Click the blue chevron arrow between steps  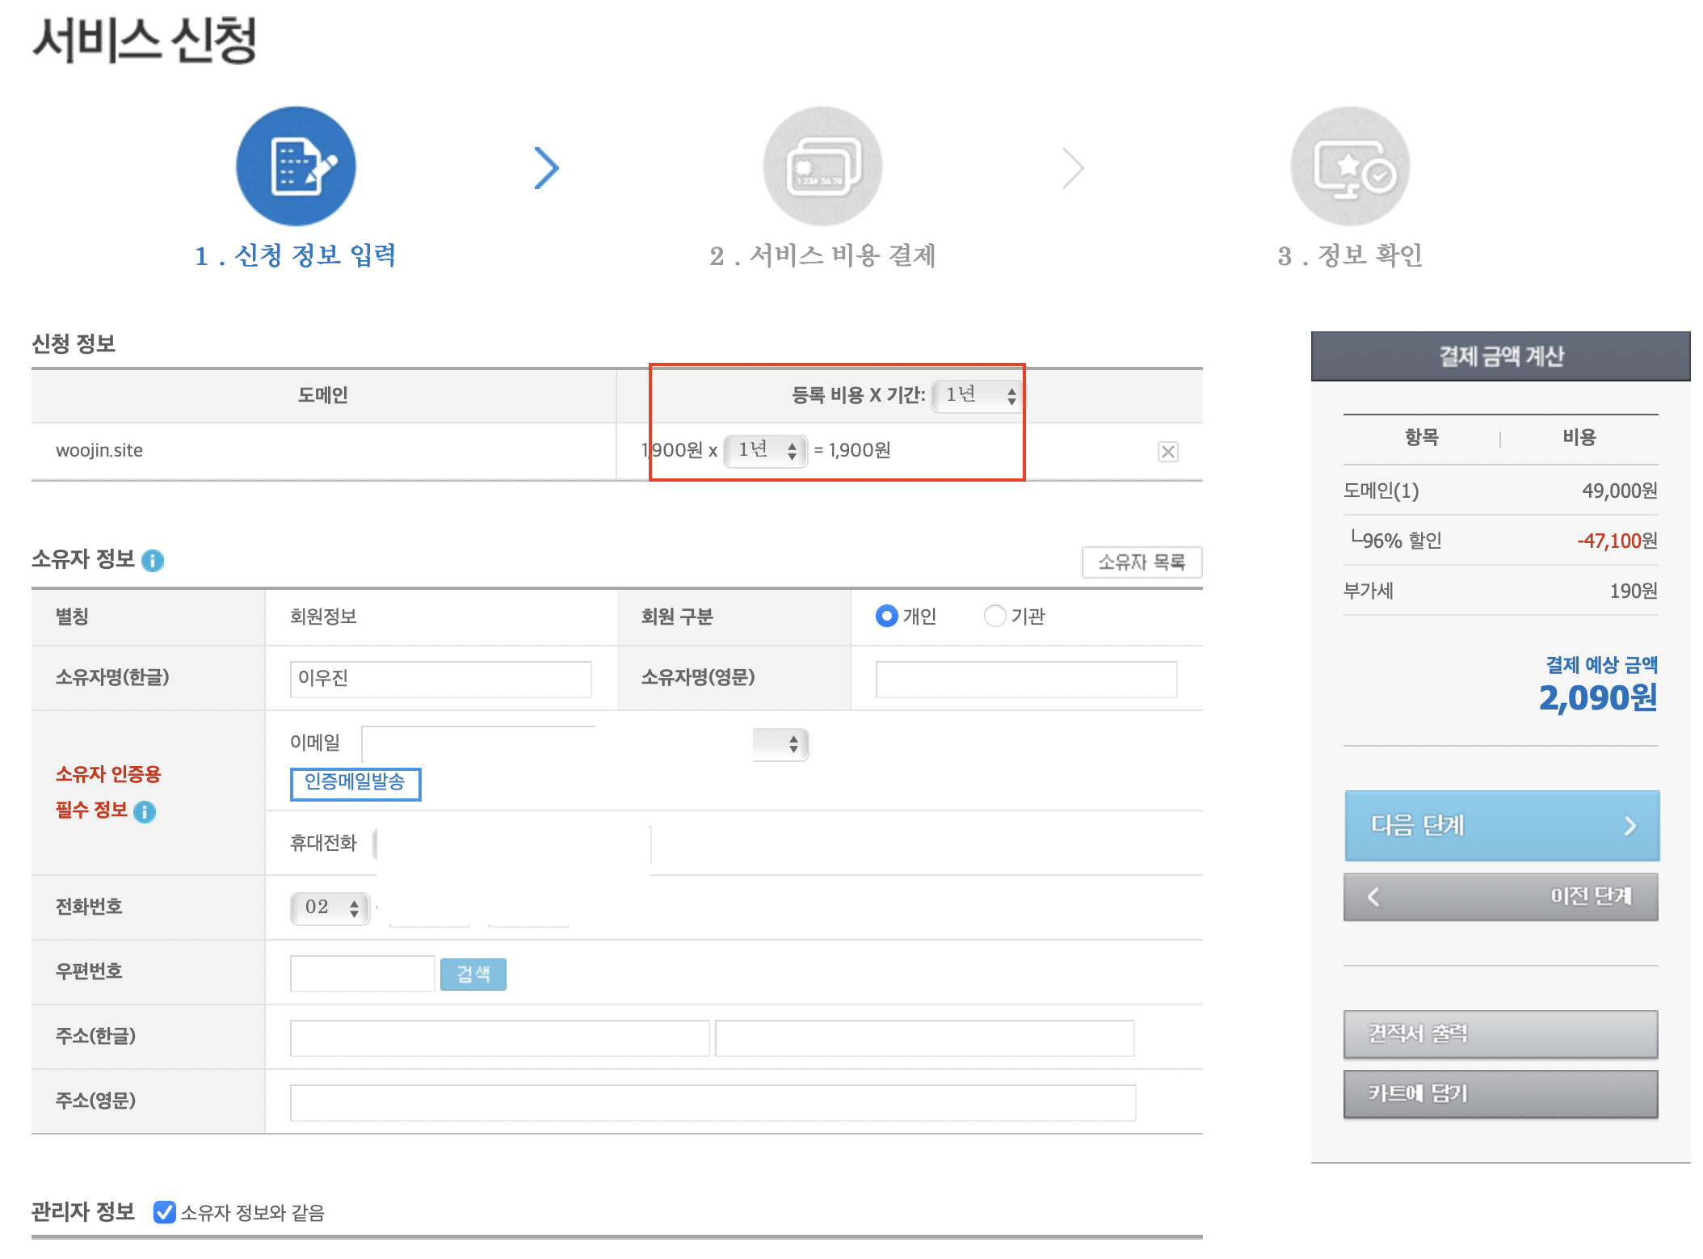[547, 168]
